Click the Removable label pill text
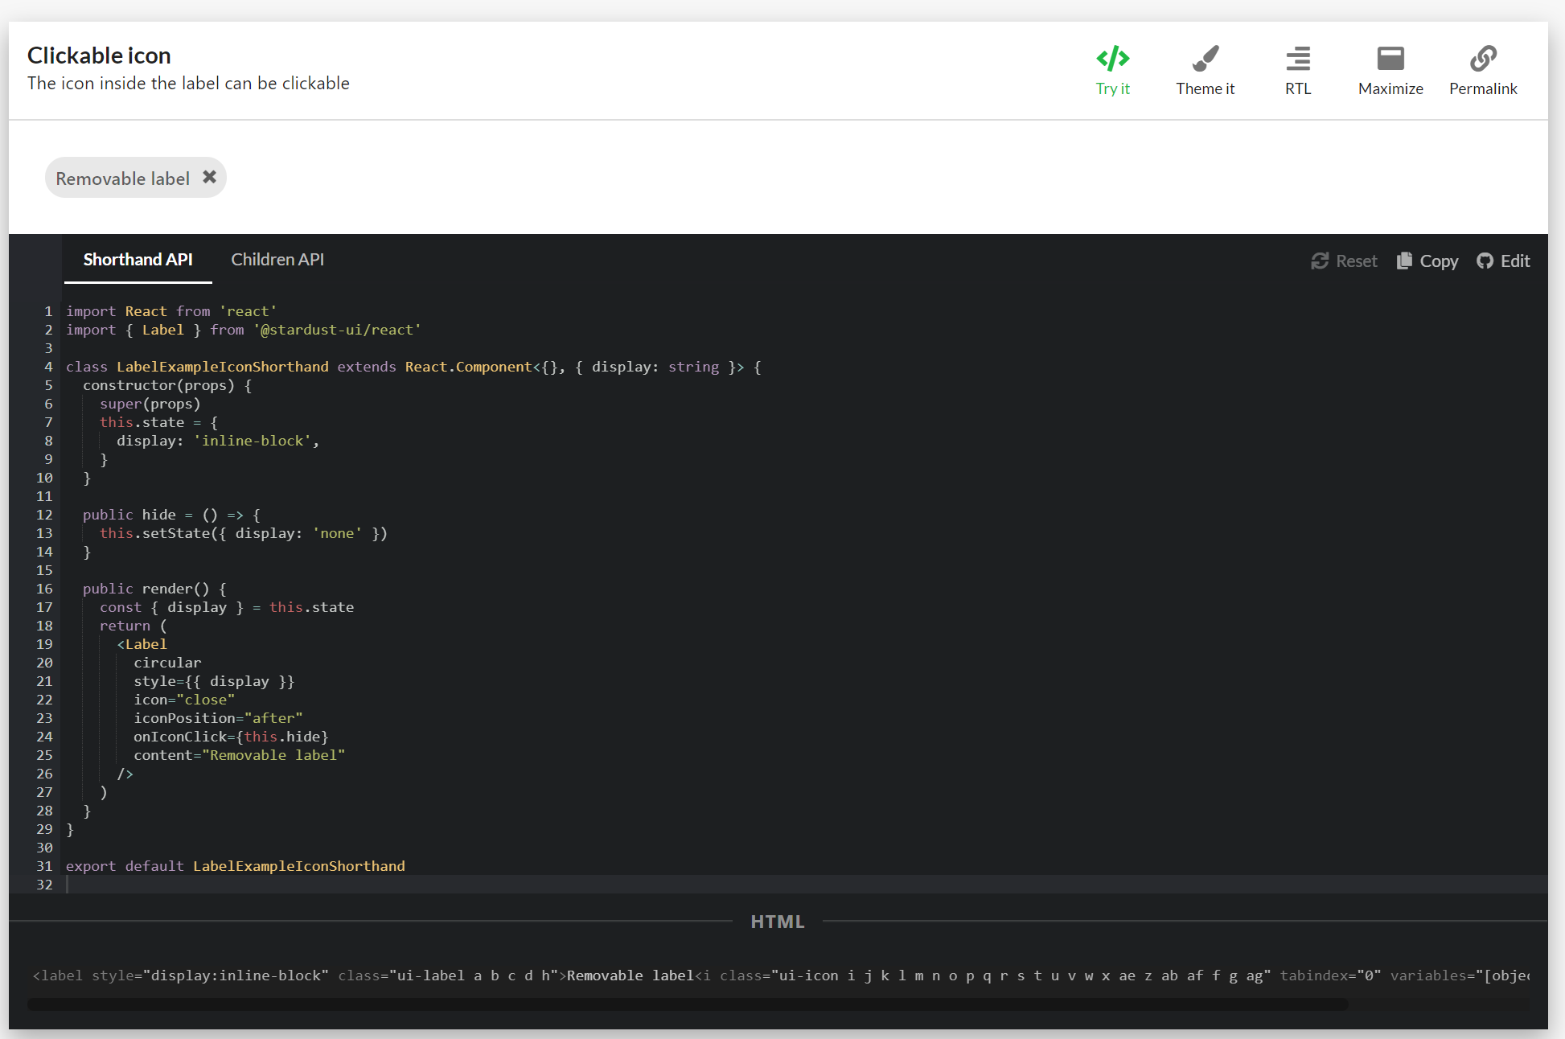 [x=122, y=179]
